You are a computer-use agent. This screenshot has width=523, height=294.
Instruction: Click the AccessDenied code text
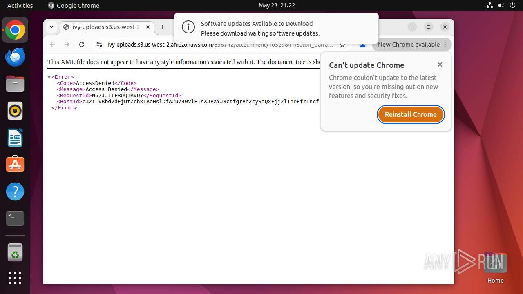pos(95,83)
